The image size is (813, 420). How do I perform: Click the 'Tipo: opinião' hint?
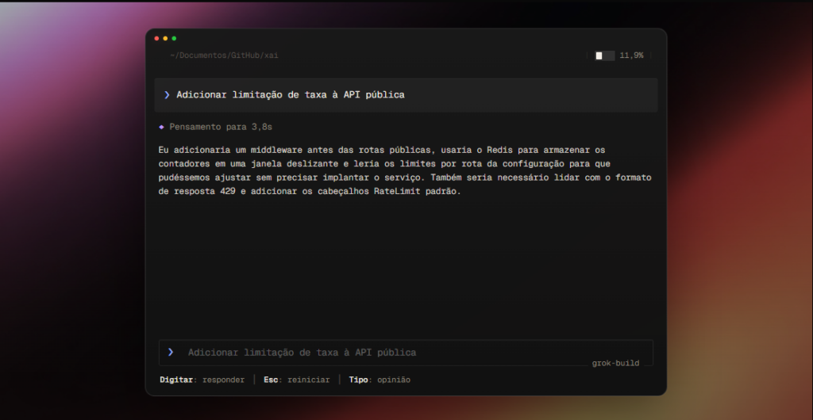(x=380, y=380)
